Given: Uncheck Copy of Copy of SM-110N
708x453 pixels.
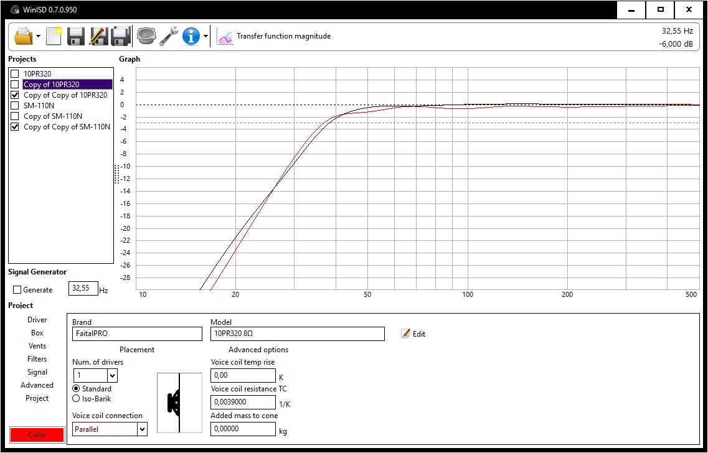Looking at the screenshot, I should [15, 127].
